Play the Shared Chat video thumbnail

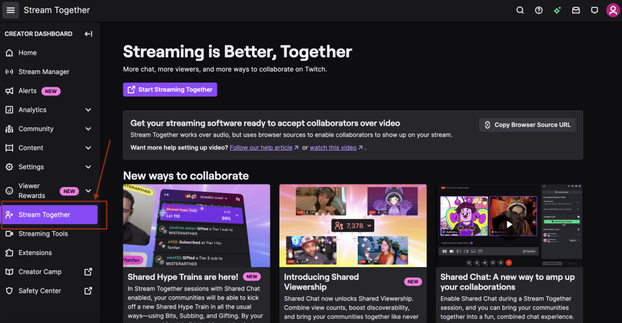(510, 225)
